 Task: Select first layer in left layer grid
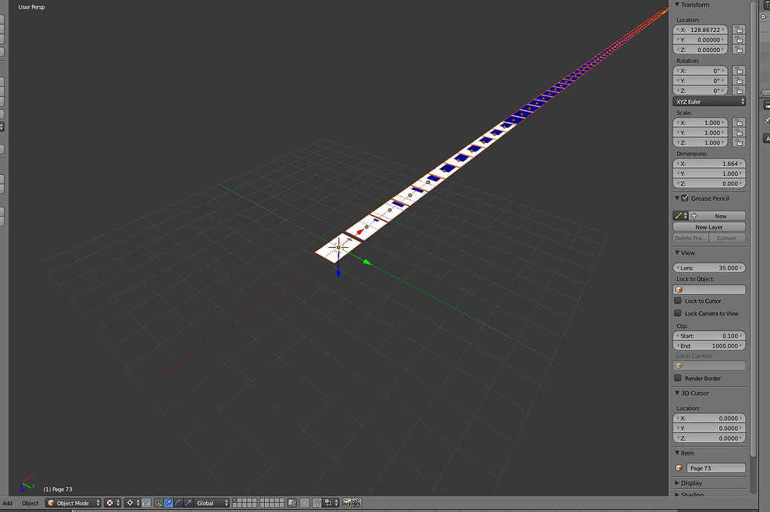pyautogui.click(x=235, y=500)
